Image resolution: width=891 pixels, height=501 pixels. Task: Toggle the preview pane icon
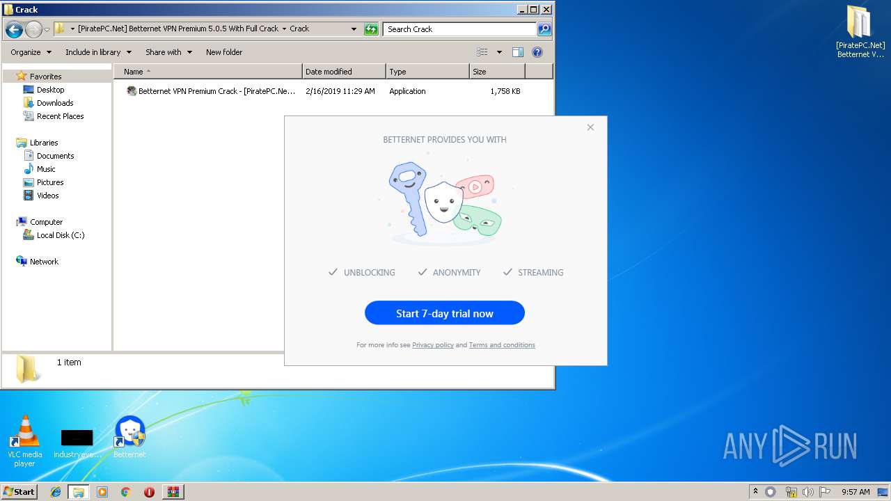(x=518, y=52)
